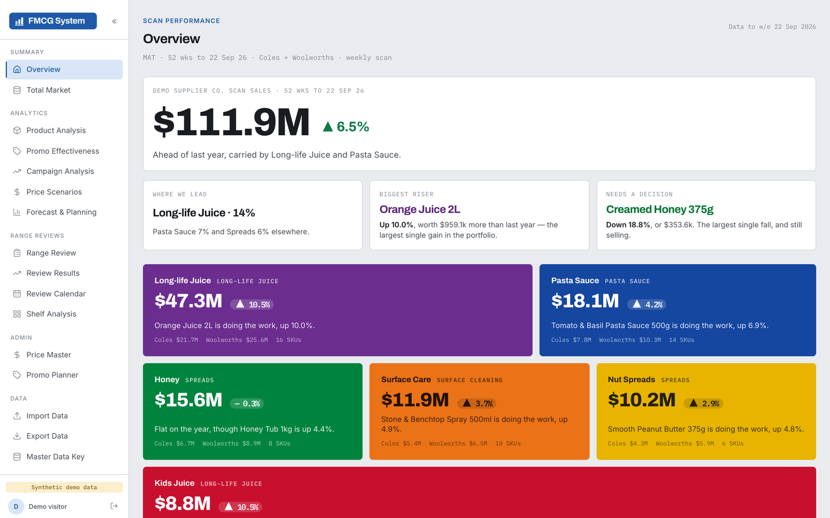Click the Kids Juice $8.8M card

point(479,493)
